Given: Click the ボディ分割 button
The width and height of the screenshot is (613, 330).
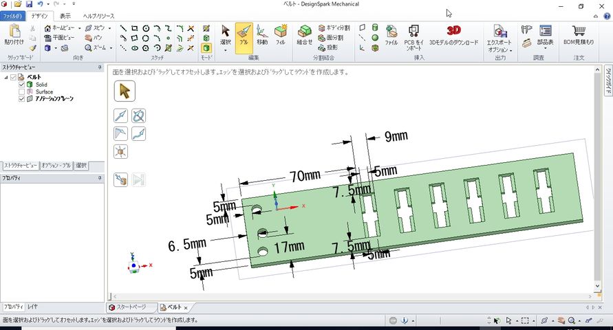Looking at the screenshot, I should (x=334, y=28).
